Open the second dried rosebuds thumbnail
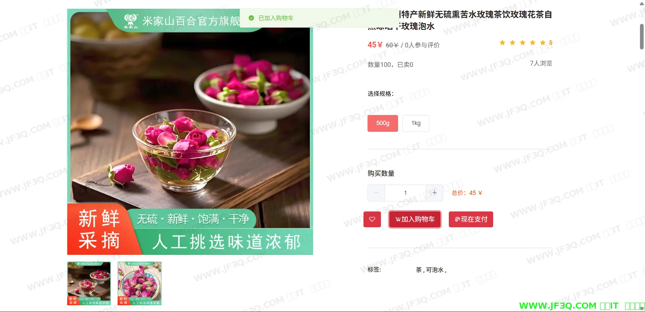This screenshot has height=312, width=645. coord(139,283)
